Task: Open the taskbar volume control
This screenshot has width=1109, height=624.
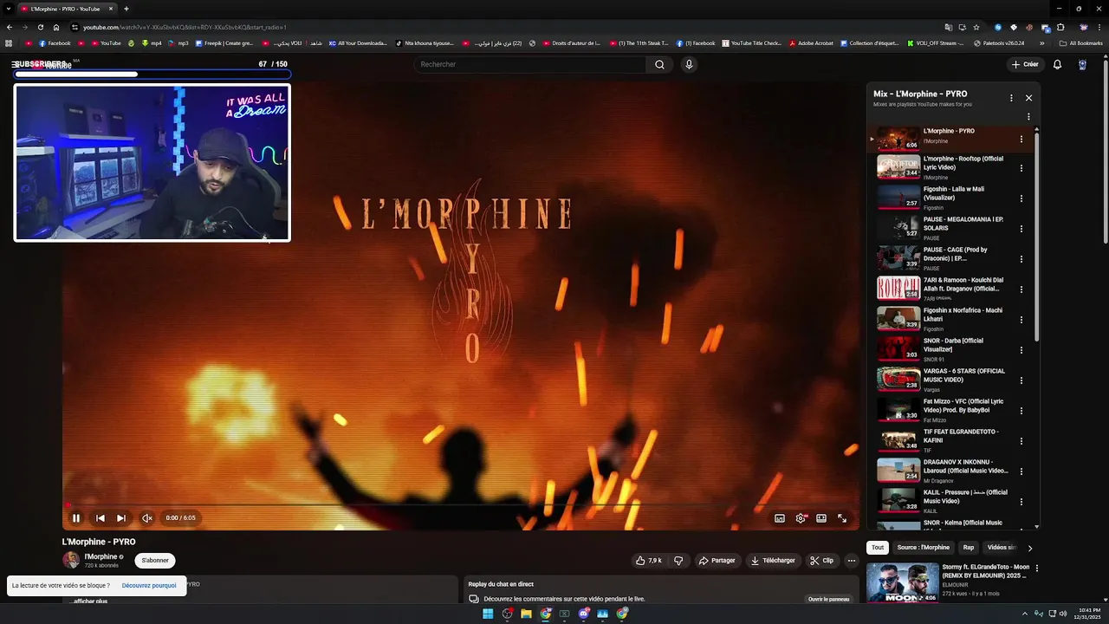Action: [1063, 614]
